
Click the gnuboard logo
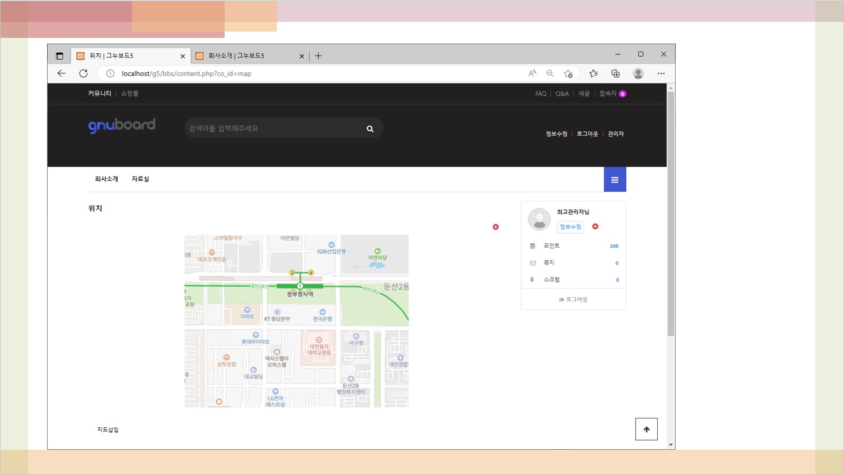point(122,126)
